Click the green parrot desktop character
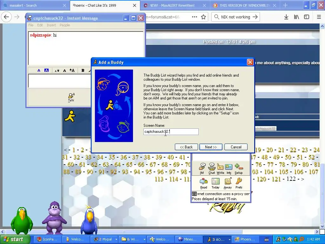 [x=22, y=220]
